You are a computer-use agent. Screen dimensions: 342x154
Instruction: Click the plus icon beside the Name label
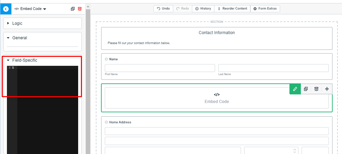click(x=107, y=59)
